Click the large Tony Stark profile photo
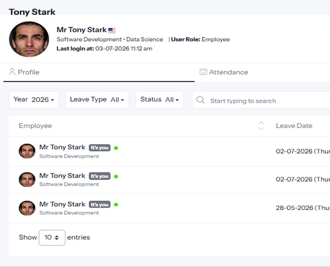This screenshot has width=330, height=267. point(29,39)
